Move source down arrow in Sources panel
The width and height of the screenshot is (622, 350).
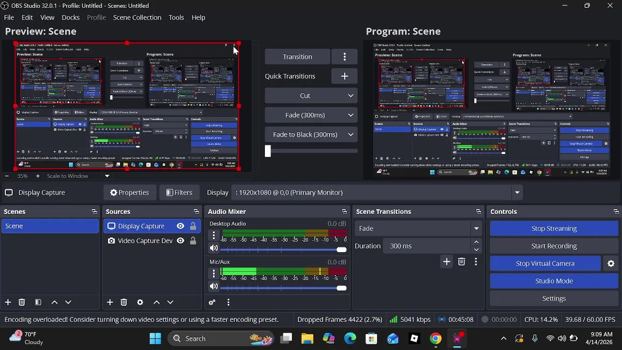tap(170, 302)
